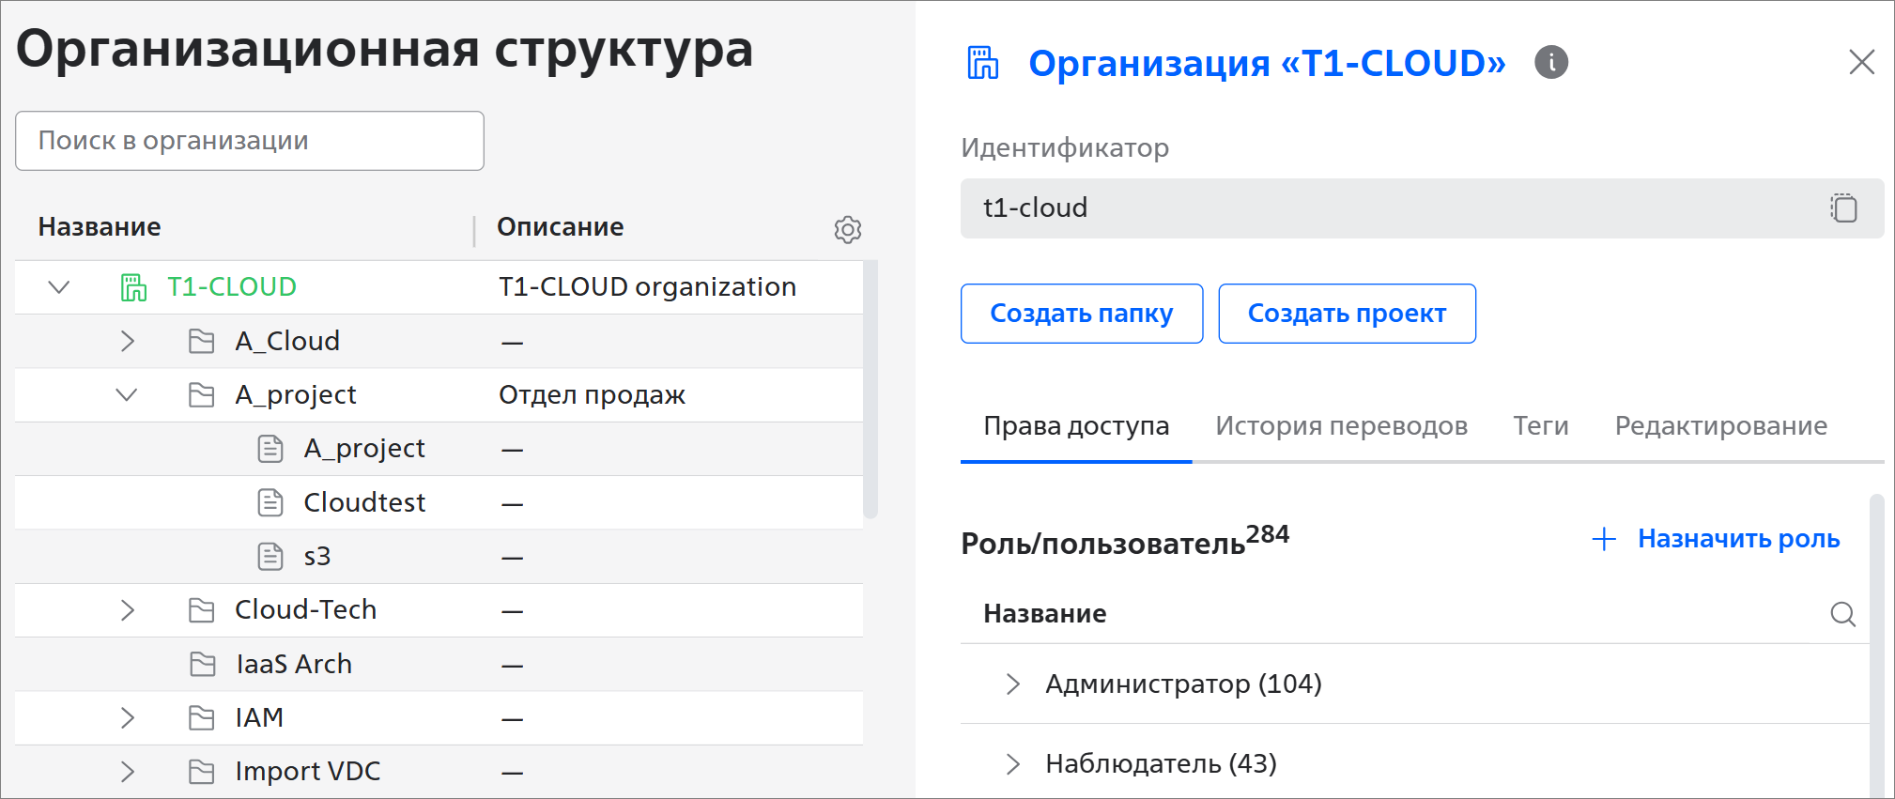Click the T1-CLOUD organization building icon in tree
The width and height of the screenshot is (1895, 799).
coord(133,287)
